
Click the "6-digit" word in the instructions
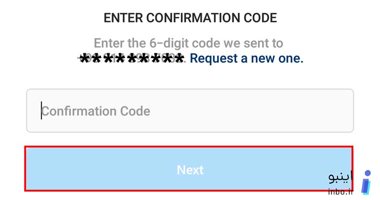[x=169, y=43]
